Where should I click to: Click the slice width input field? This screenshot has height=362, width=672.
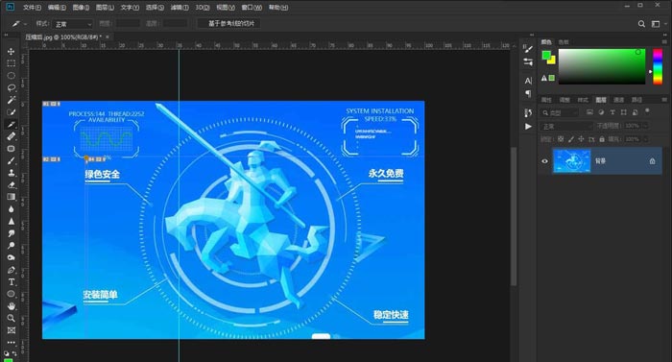tap(128, 24)
